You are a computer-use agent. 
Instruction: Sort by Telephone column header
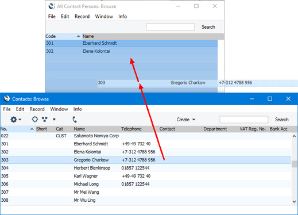click(x=131, y=129)
